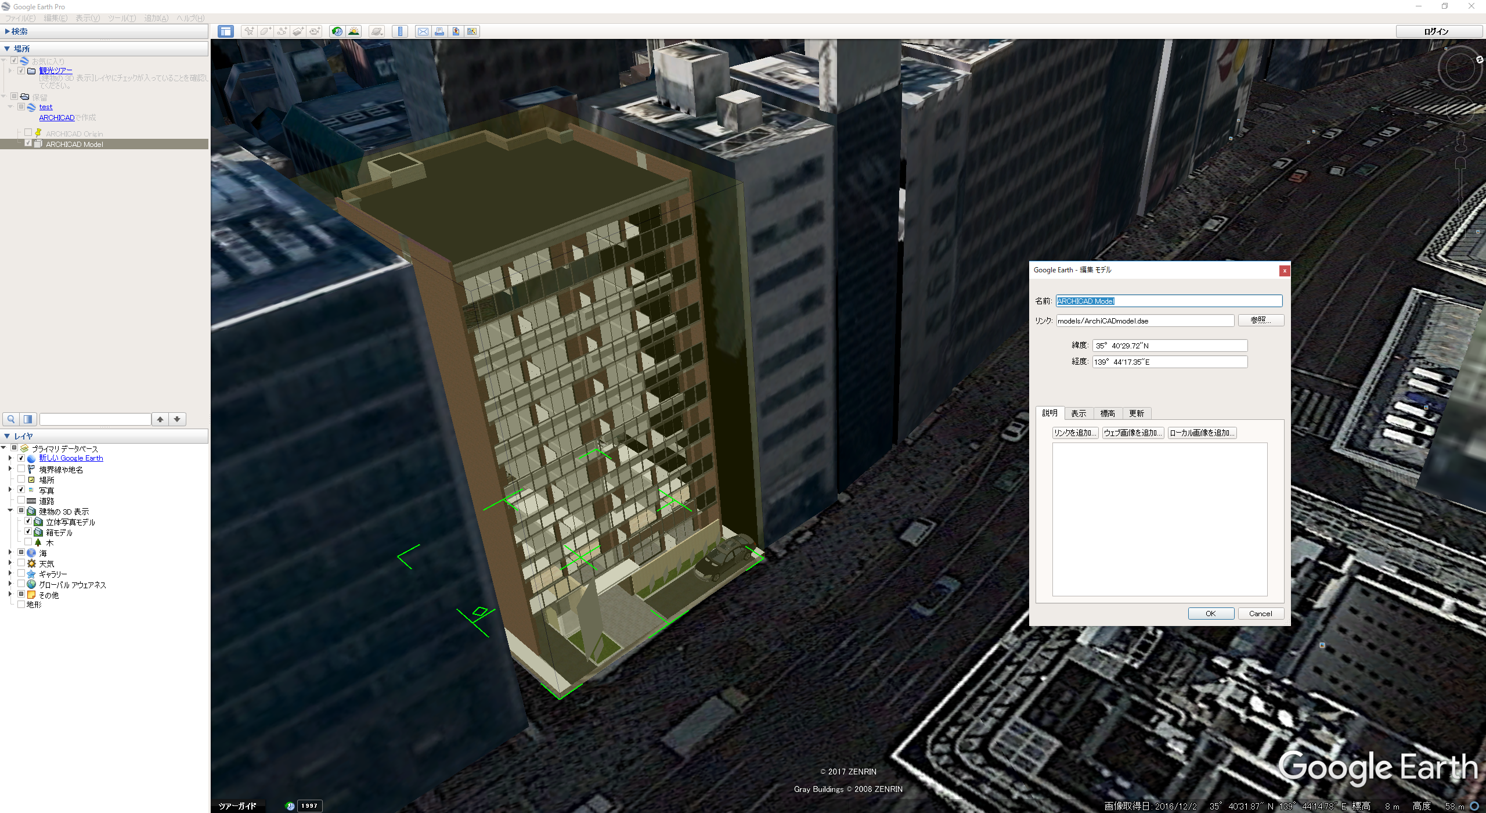Image resolution: width=1486 pixels, height=813 pixels.
Task: Click the panel-view icon beside the magnifier
Action: click(28, 419)
